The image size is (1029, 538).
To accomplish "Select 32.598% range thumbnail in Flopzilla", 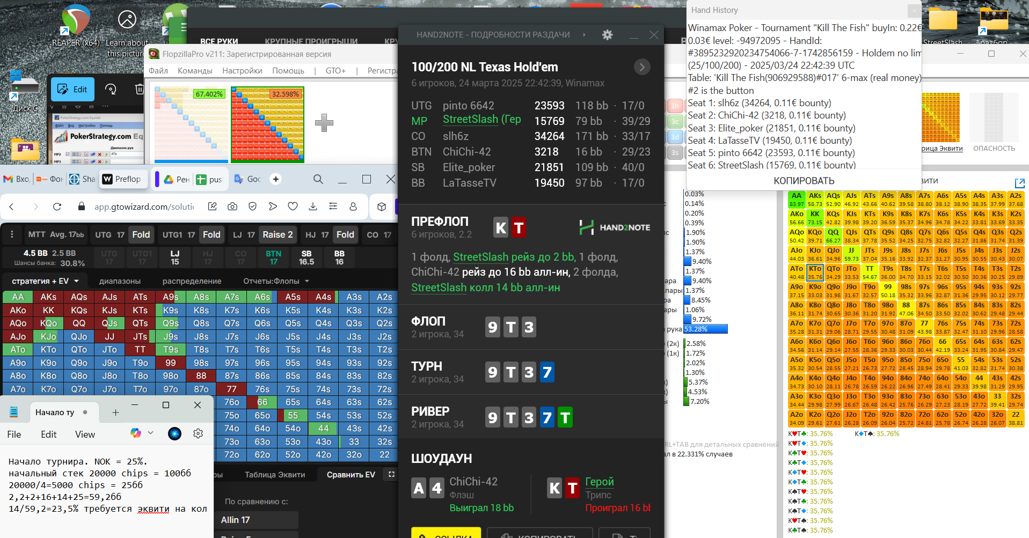I will click(267, 124).
